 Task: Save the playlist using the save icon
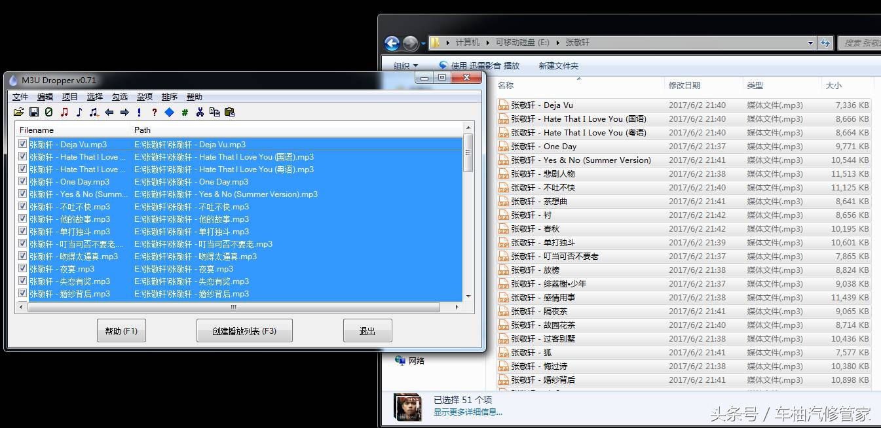coord(33,112)
